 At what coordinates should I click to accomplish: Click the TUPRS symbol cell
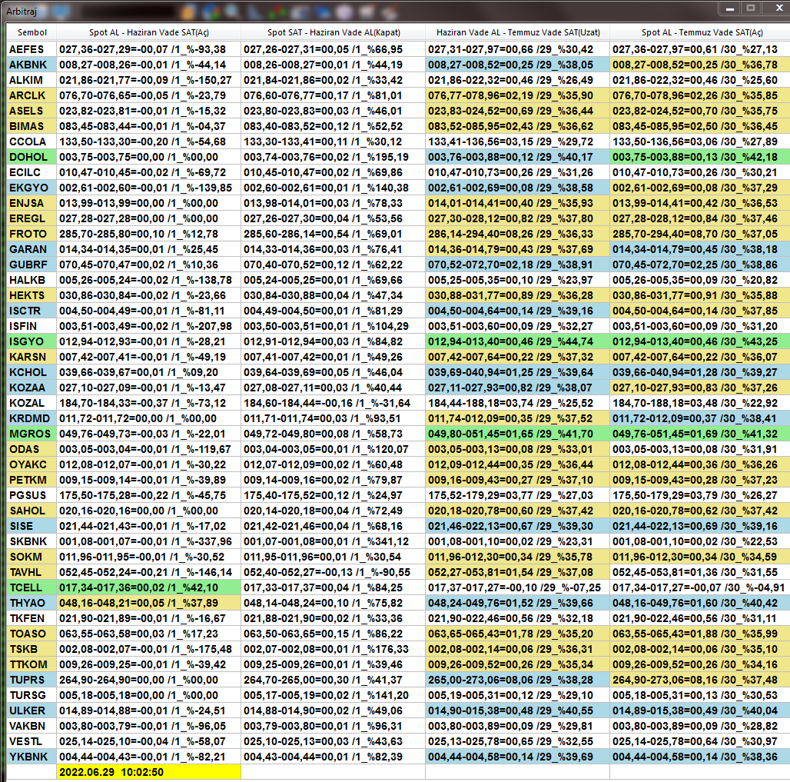pyautogui.click(x=32, y=680)
